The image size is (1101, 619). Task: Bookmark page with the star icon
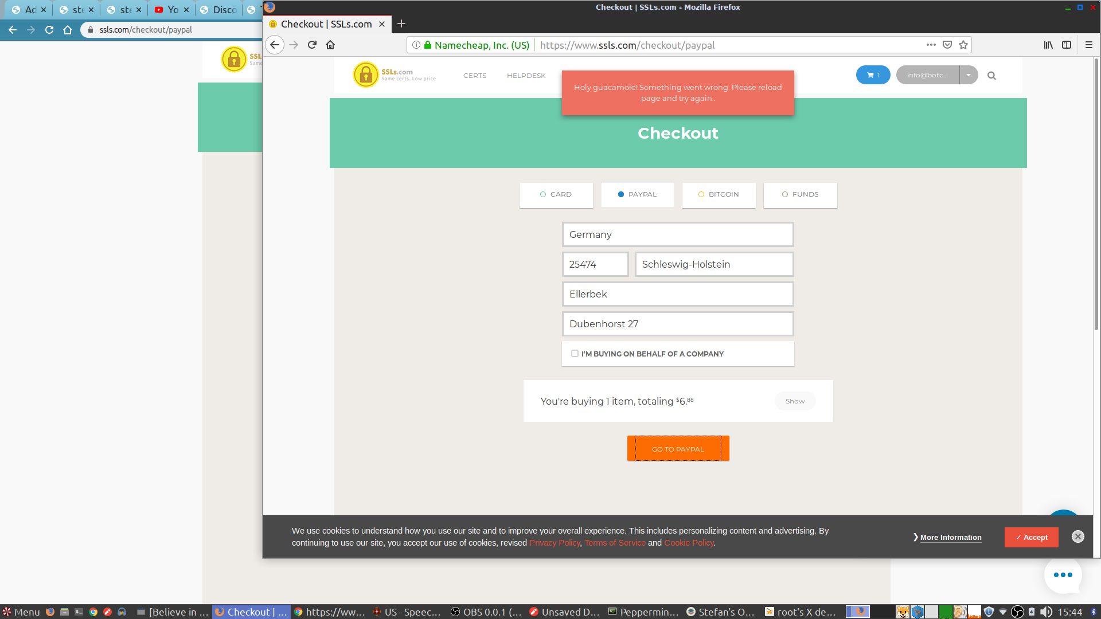click(963, 45)
